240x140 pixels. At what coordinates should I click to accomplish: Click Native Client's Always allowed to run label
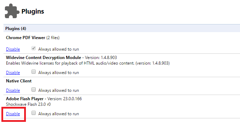58,90
